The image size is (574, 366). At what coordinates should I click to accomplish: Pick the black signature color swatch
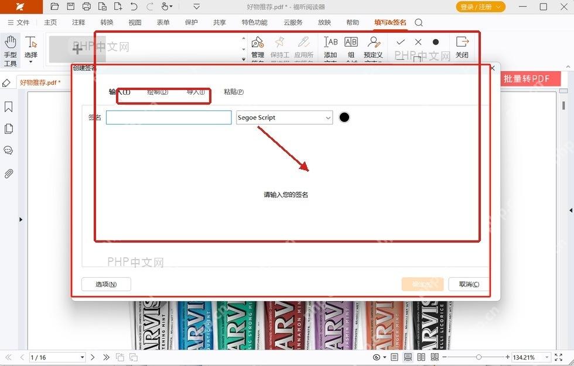pos(344,118)
